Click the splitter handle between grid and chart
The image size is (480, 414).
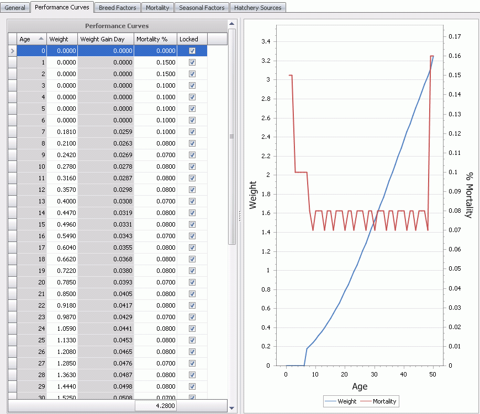[240, 216]
